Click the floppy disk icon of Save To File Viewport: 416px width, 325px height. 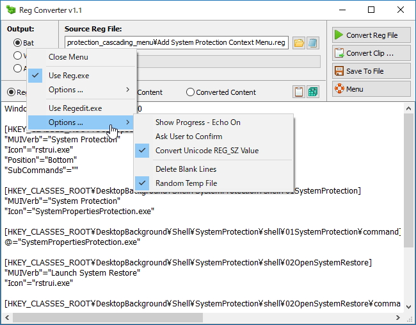(x=339, y=71)
